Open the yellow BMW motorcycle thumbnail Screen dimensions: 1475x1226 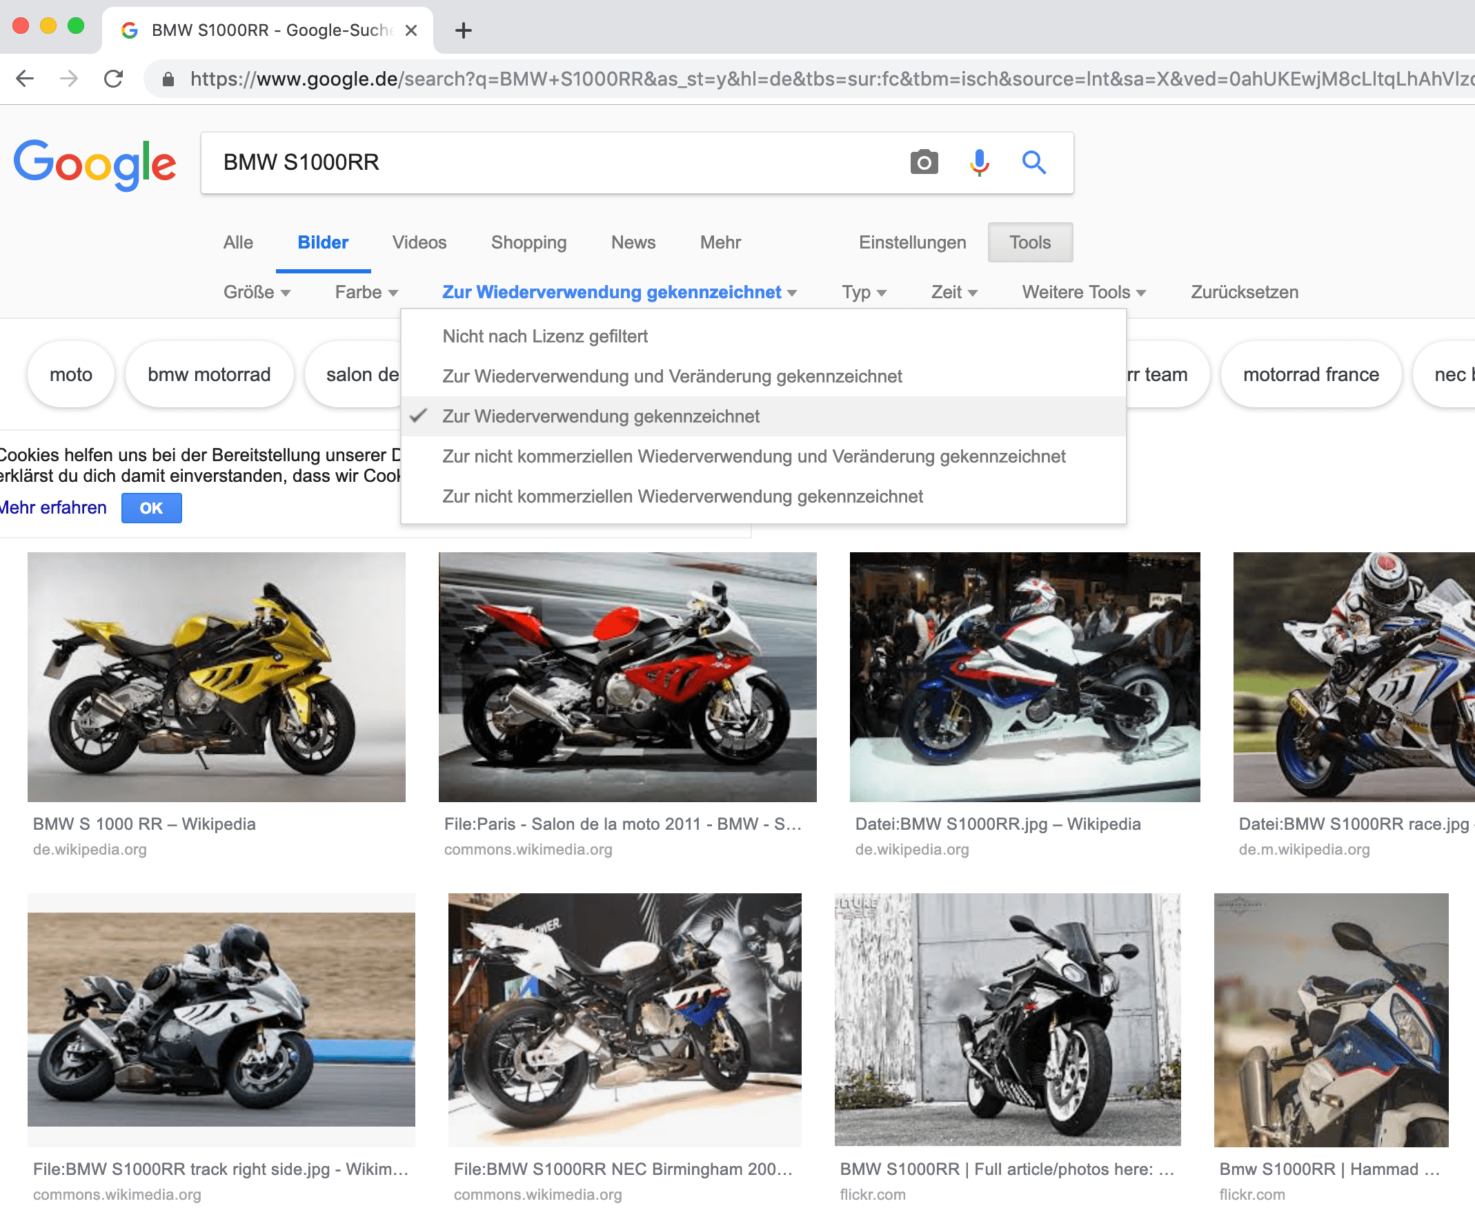(x=217, y=677)
